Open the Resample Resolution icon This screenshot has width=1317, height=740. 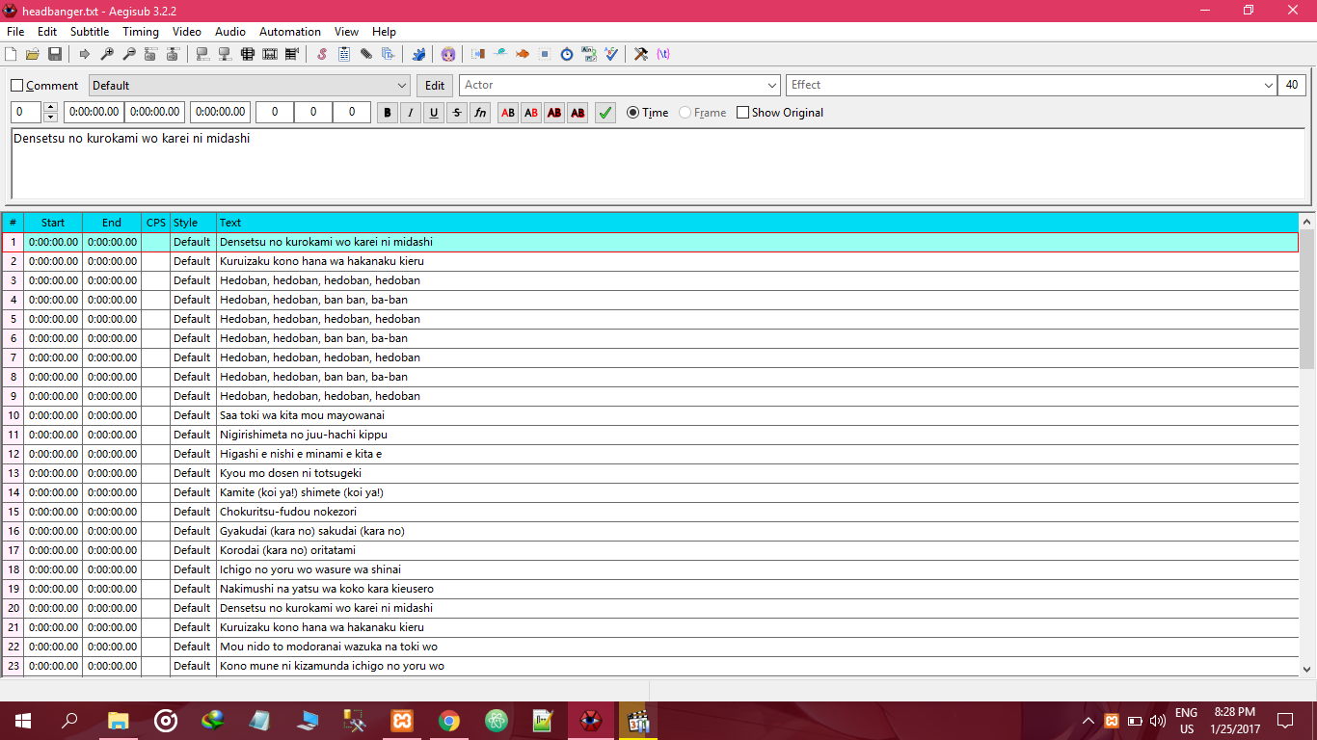point(545,54)
